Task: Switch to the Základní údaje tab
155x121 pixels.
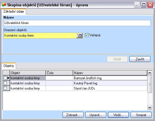Action: 14,11
